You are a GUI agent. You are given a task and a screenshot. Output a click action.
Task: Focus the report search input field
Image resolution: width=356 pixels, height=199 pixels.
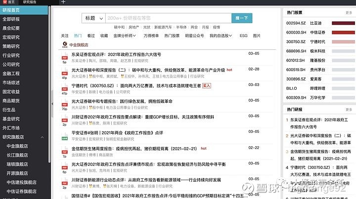(169, 18)
